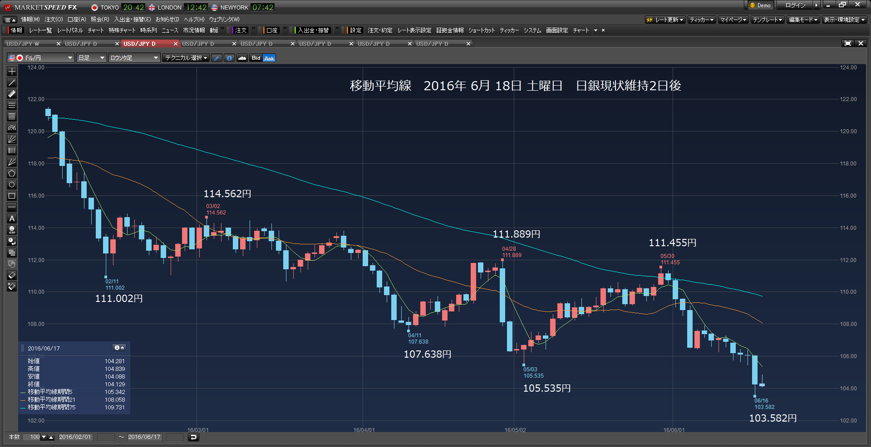The height and width of the screenshot is (447, 871).
Task: Open the 照会(R) menu
Action: pos(100,19)
